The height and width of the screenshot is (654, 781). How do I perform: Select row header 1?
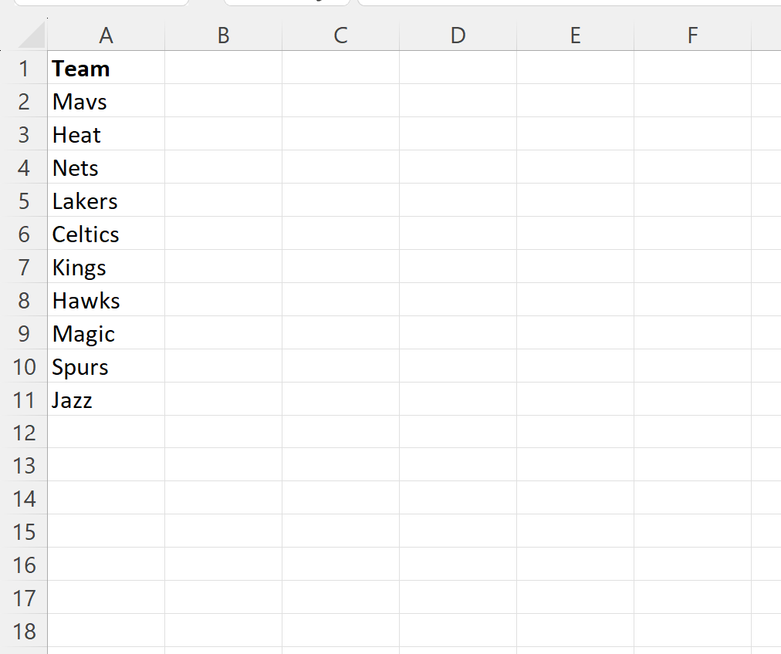point(25,68)
